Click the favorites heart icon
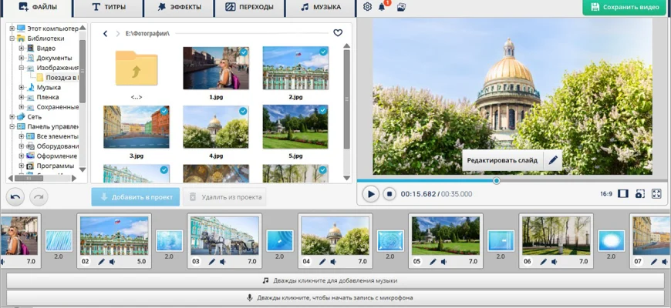Screen dimensions: 671x308 [x=338, y=33]
